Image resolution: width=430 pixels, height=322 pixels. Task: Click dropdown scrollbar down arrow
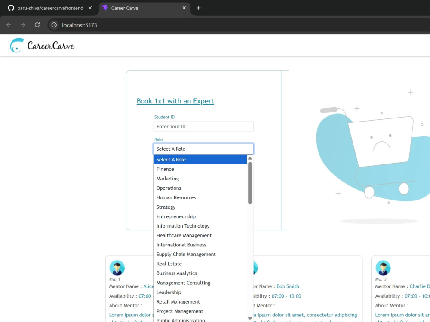(250, 318)
